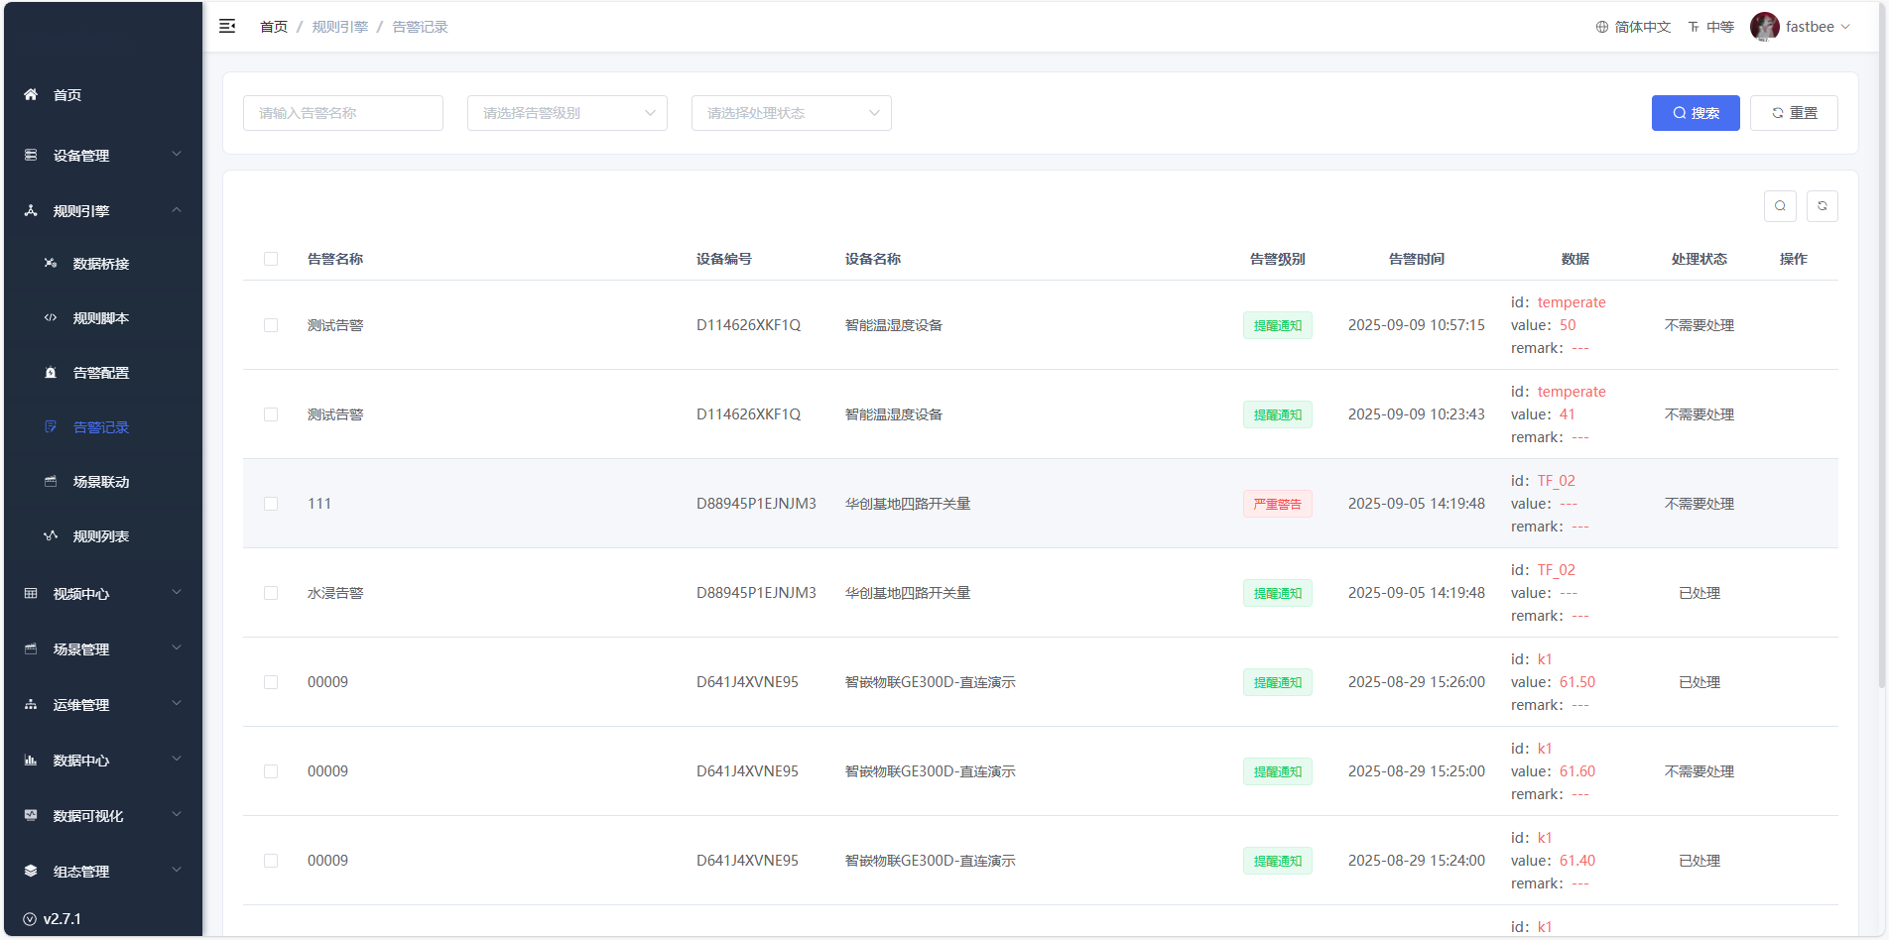Focus the 请输入告警名称 input field
Screen dimensions: 1889x940
342,113
